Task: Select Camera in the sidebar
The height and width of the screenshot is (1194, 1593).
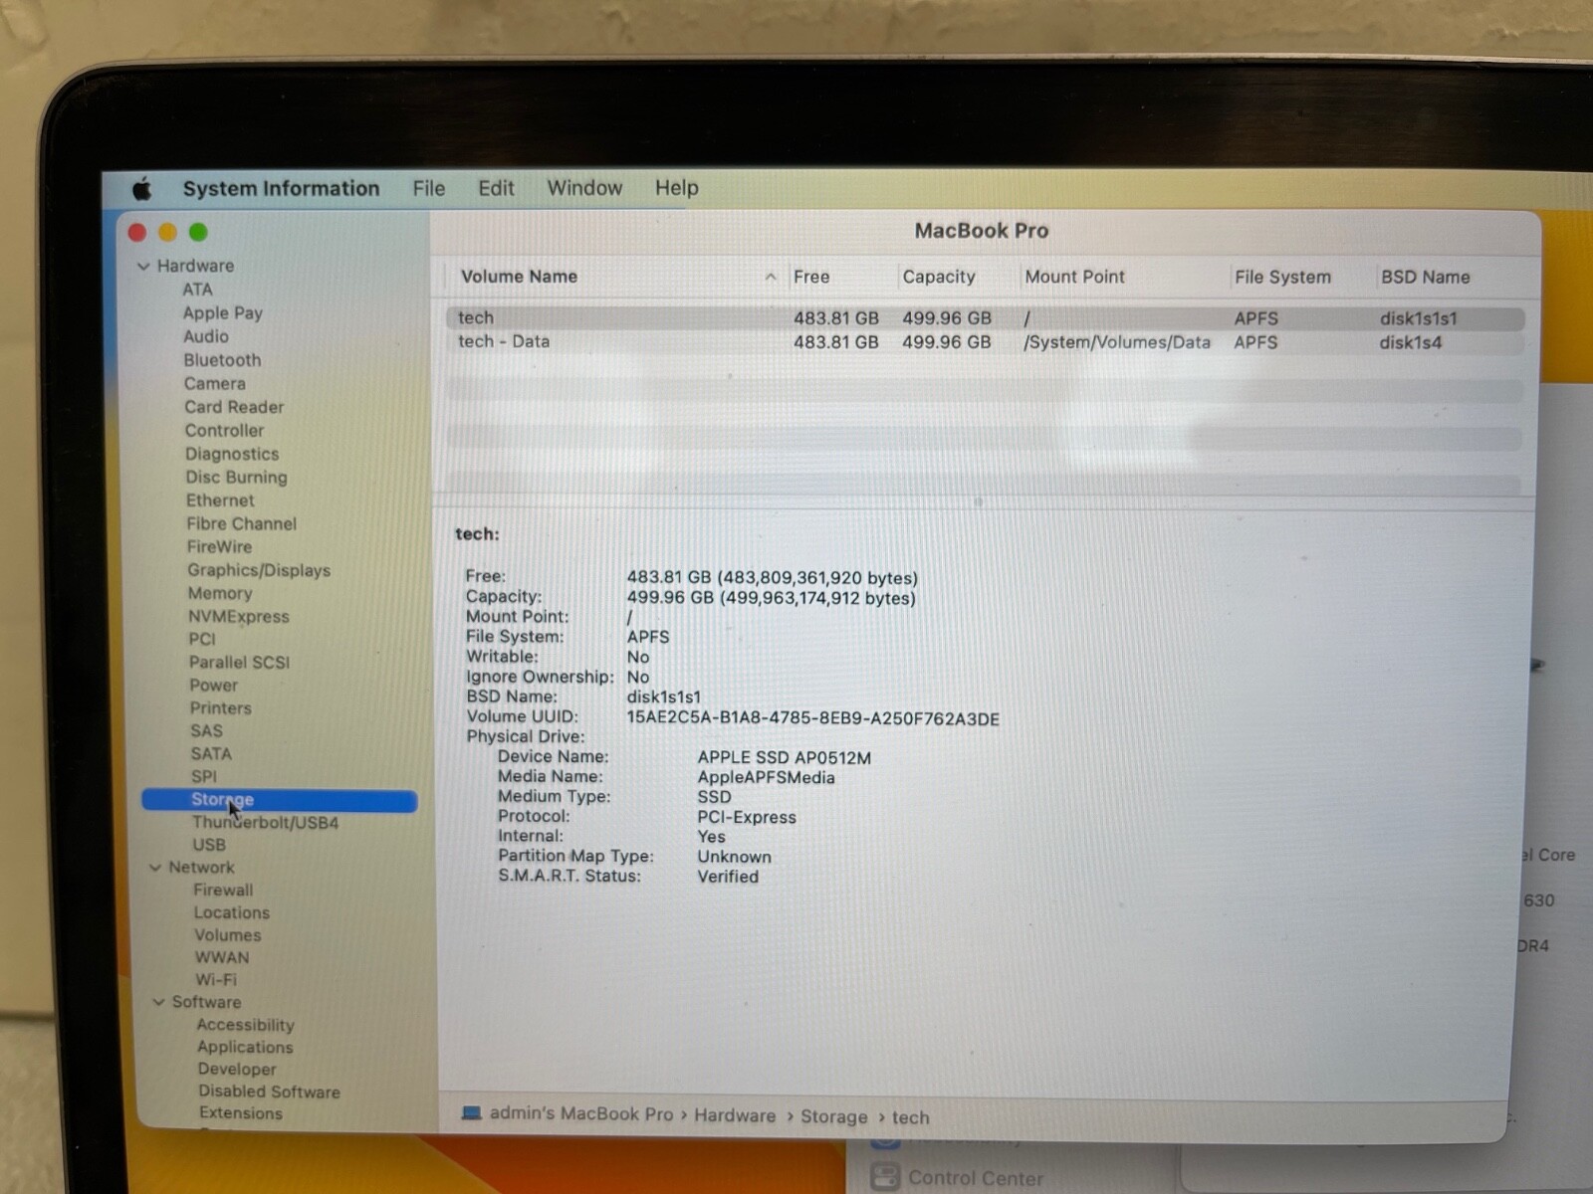Action: [x=214, y=384]
